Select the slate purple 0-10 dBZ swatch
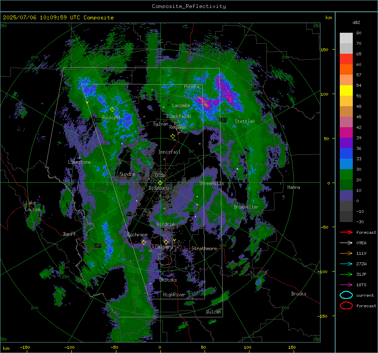This screenshot has height=353, width=378. click(x=346, y=196)
